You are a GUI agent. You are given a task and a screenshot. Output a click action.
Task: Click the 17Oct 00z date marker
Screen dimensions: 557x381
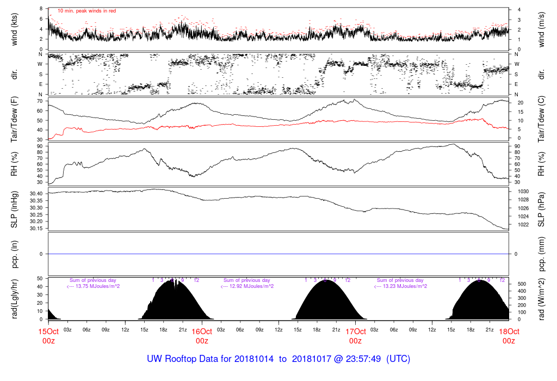coord(355,336)
